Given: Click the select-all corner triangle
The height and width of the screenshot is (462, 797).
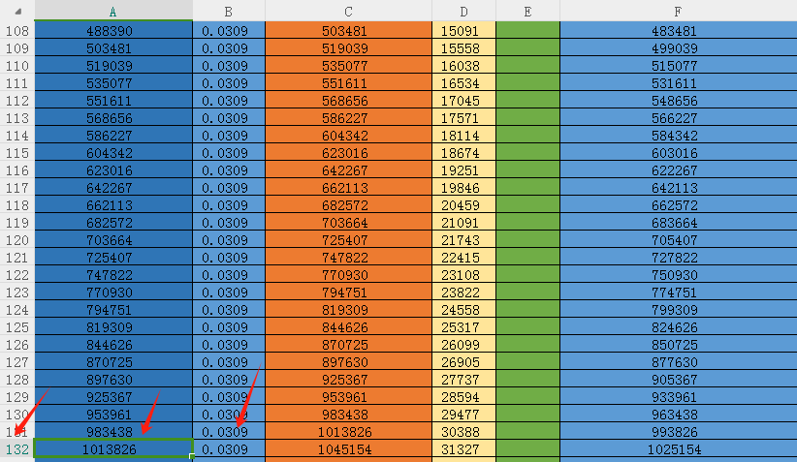Looking at the screenshot, I should tap(18, 12).
